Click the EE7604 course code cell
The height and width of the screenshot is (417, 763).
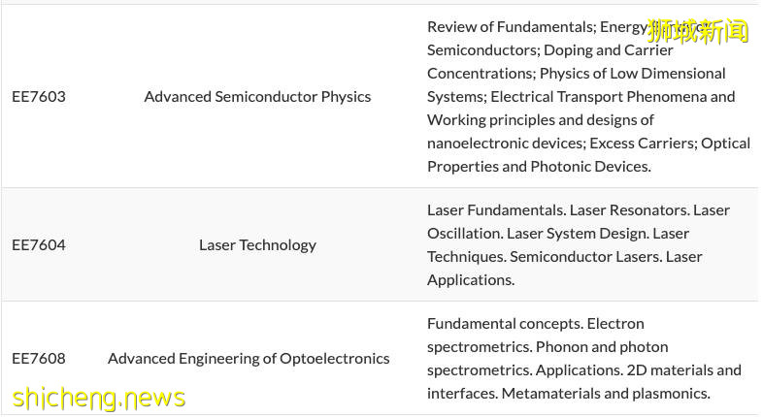click(39, 244)
